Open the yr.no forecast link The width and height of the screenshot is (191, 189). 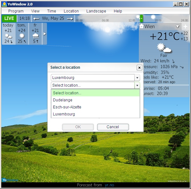click(x=109, y=185)
